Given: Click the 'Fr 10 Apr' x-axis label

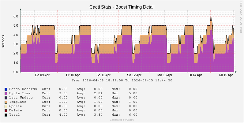Looking at the screenshot, I should [73, 75].
